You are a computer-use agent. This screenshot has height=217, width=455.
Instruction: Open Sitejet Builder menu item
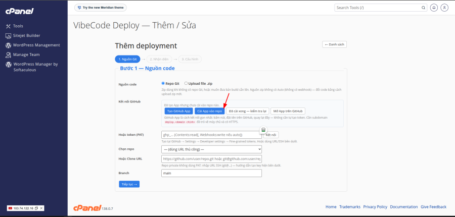tap(27, 36)
